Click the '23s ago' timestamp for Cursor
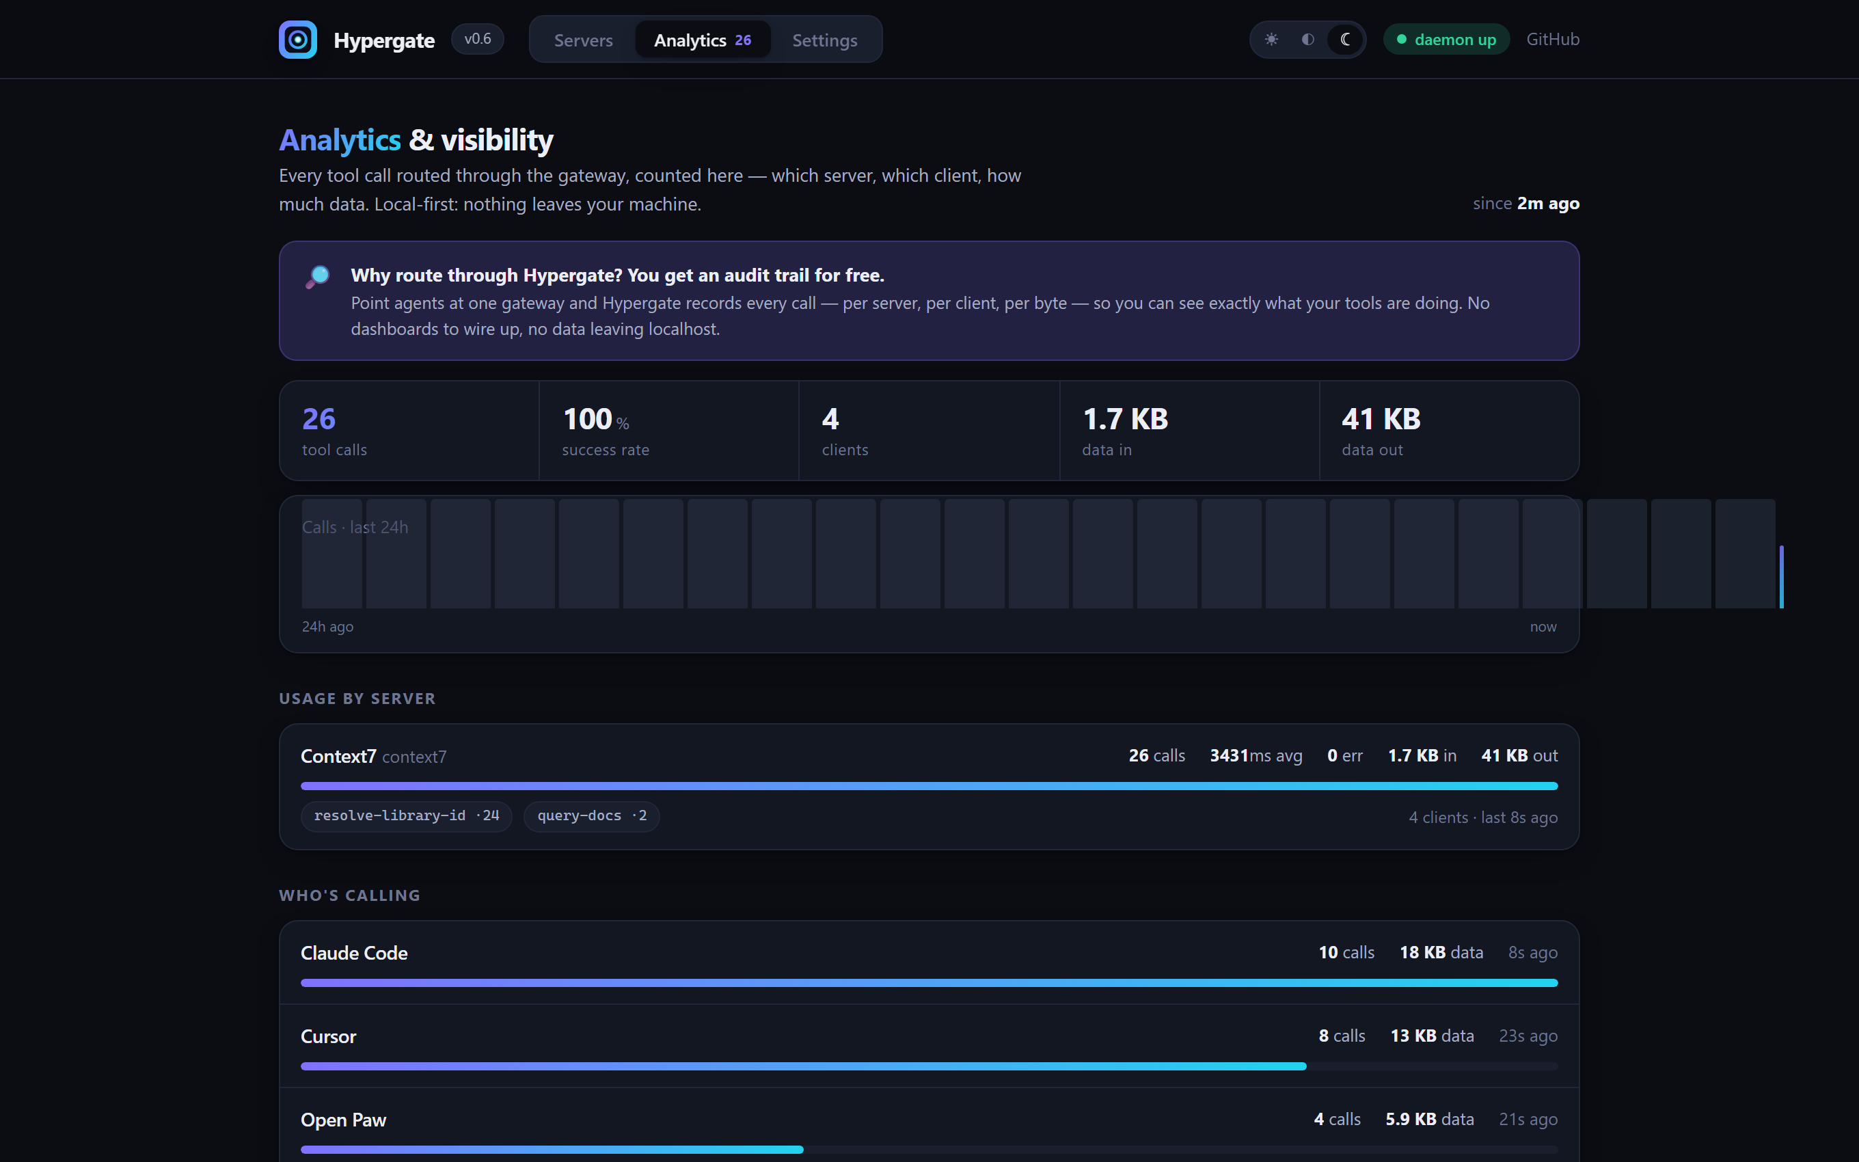1859x1162 pixels. point(1528,1036)
